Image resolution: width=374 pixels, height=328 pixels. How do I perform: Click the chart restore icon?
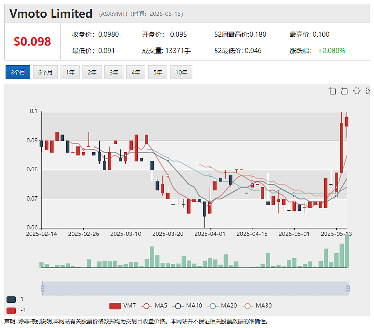(x=357, y=91)
